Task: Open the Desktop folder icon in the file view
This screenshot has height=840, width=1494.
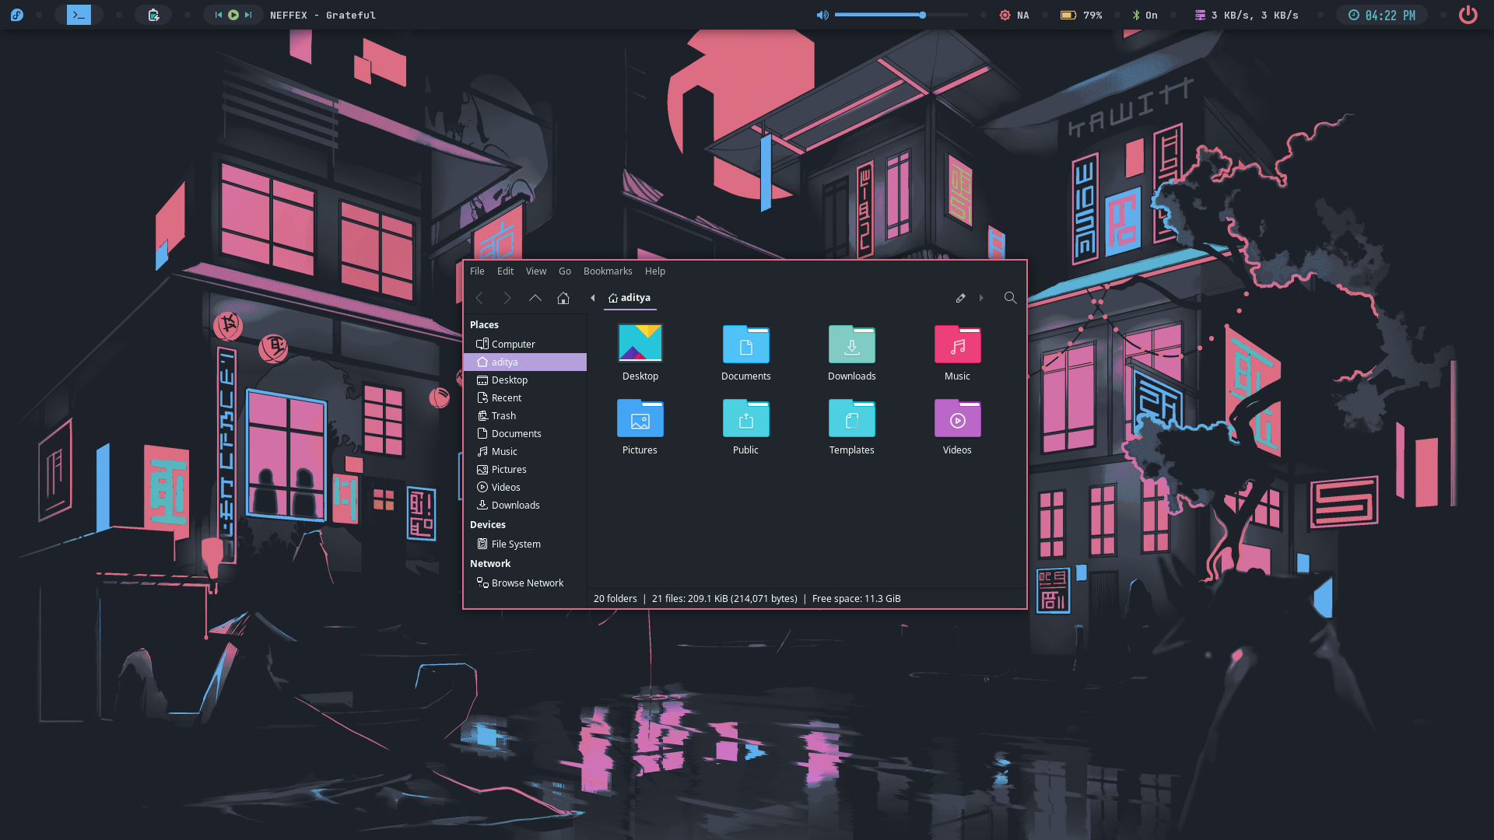Action: 640,344
